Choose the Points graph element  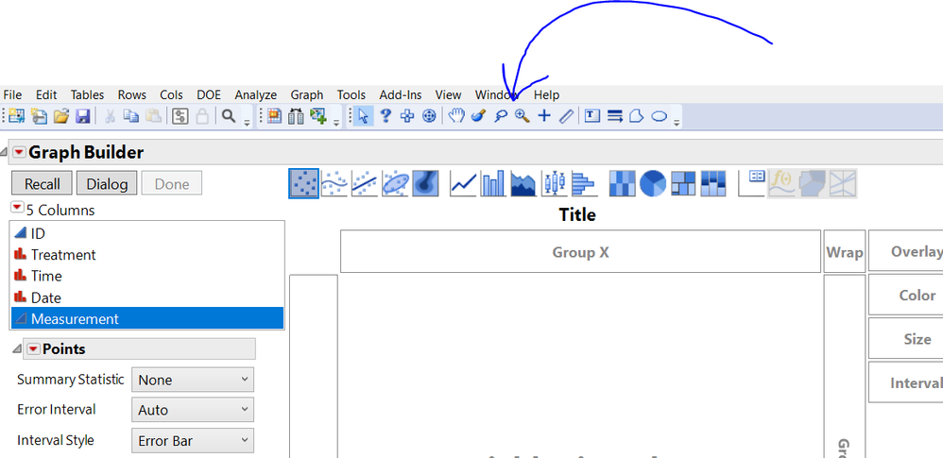click(303, 183)
